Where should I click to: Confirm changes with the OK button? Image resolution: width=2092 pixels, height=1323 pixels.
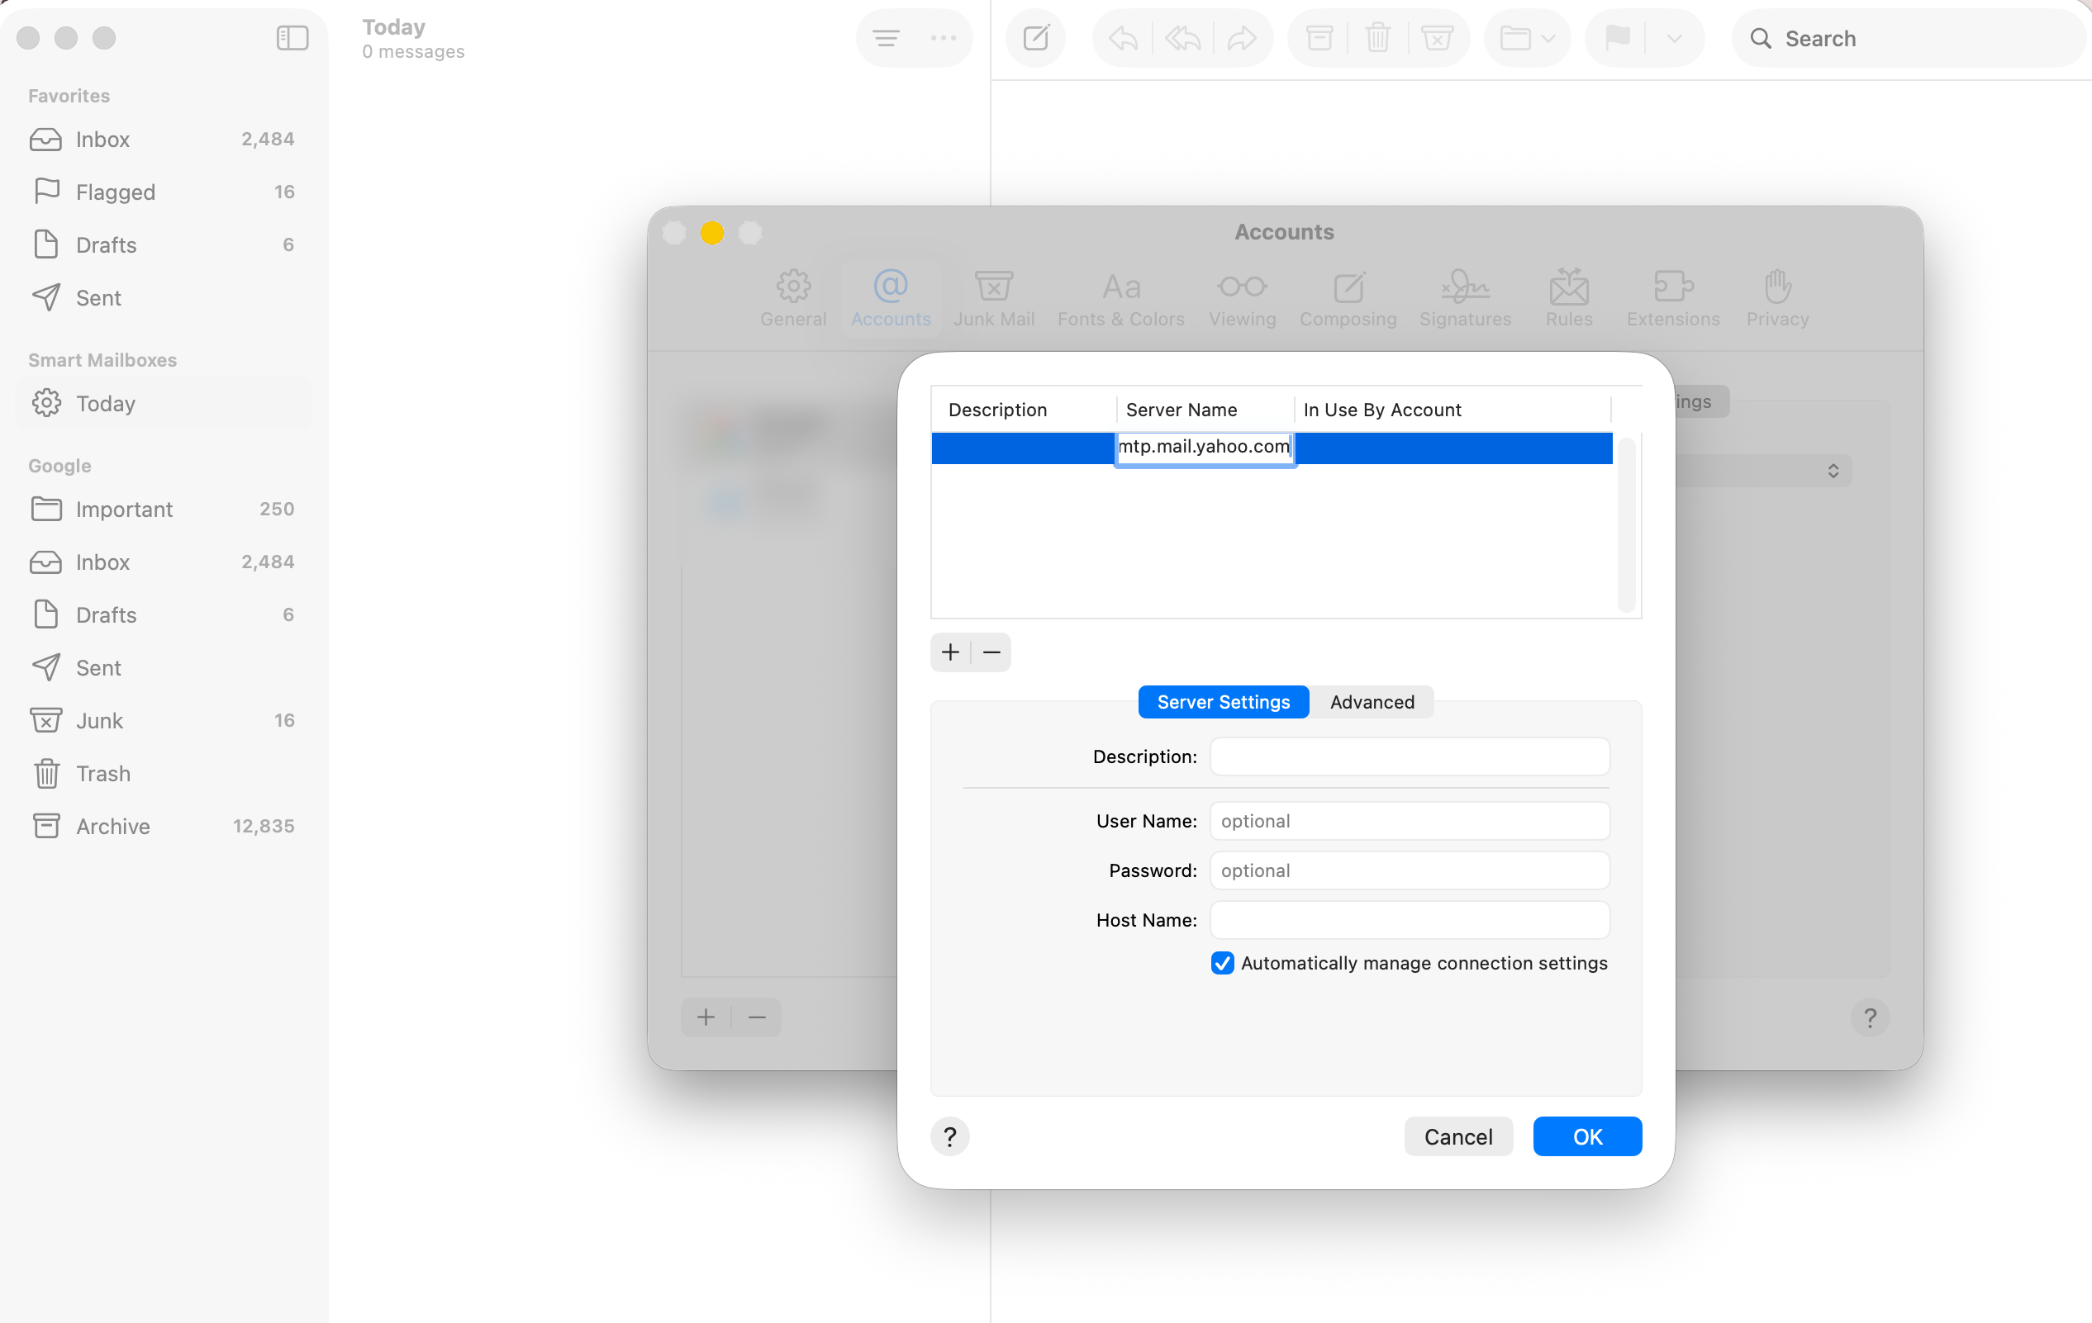(1586, 1136)
